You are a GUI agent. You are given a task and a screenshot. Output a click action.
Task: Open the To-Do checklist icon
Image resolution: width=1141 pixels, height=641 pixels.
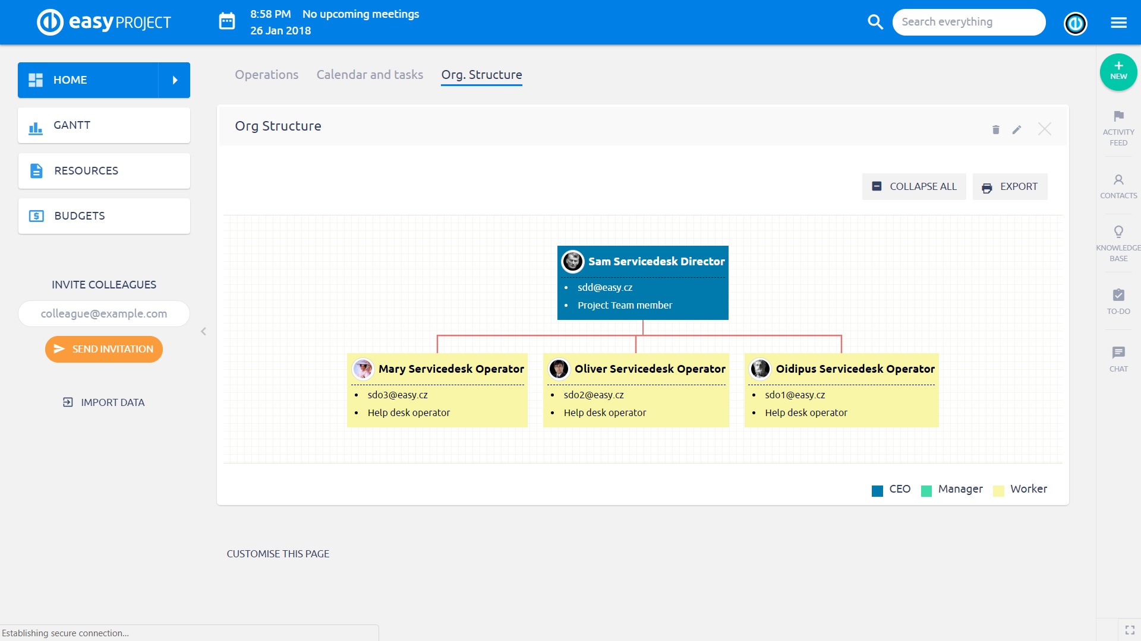pyautogui.click(x=1118, y=295)
